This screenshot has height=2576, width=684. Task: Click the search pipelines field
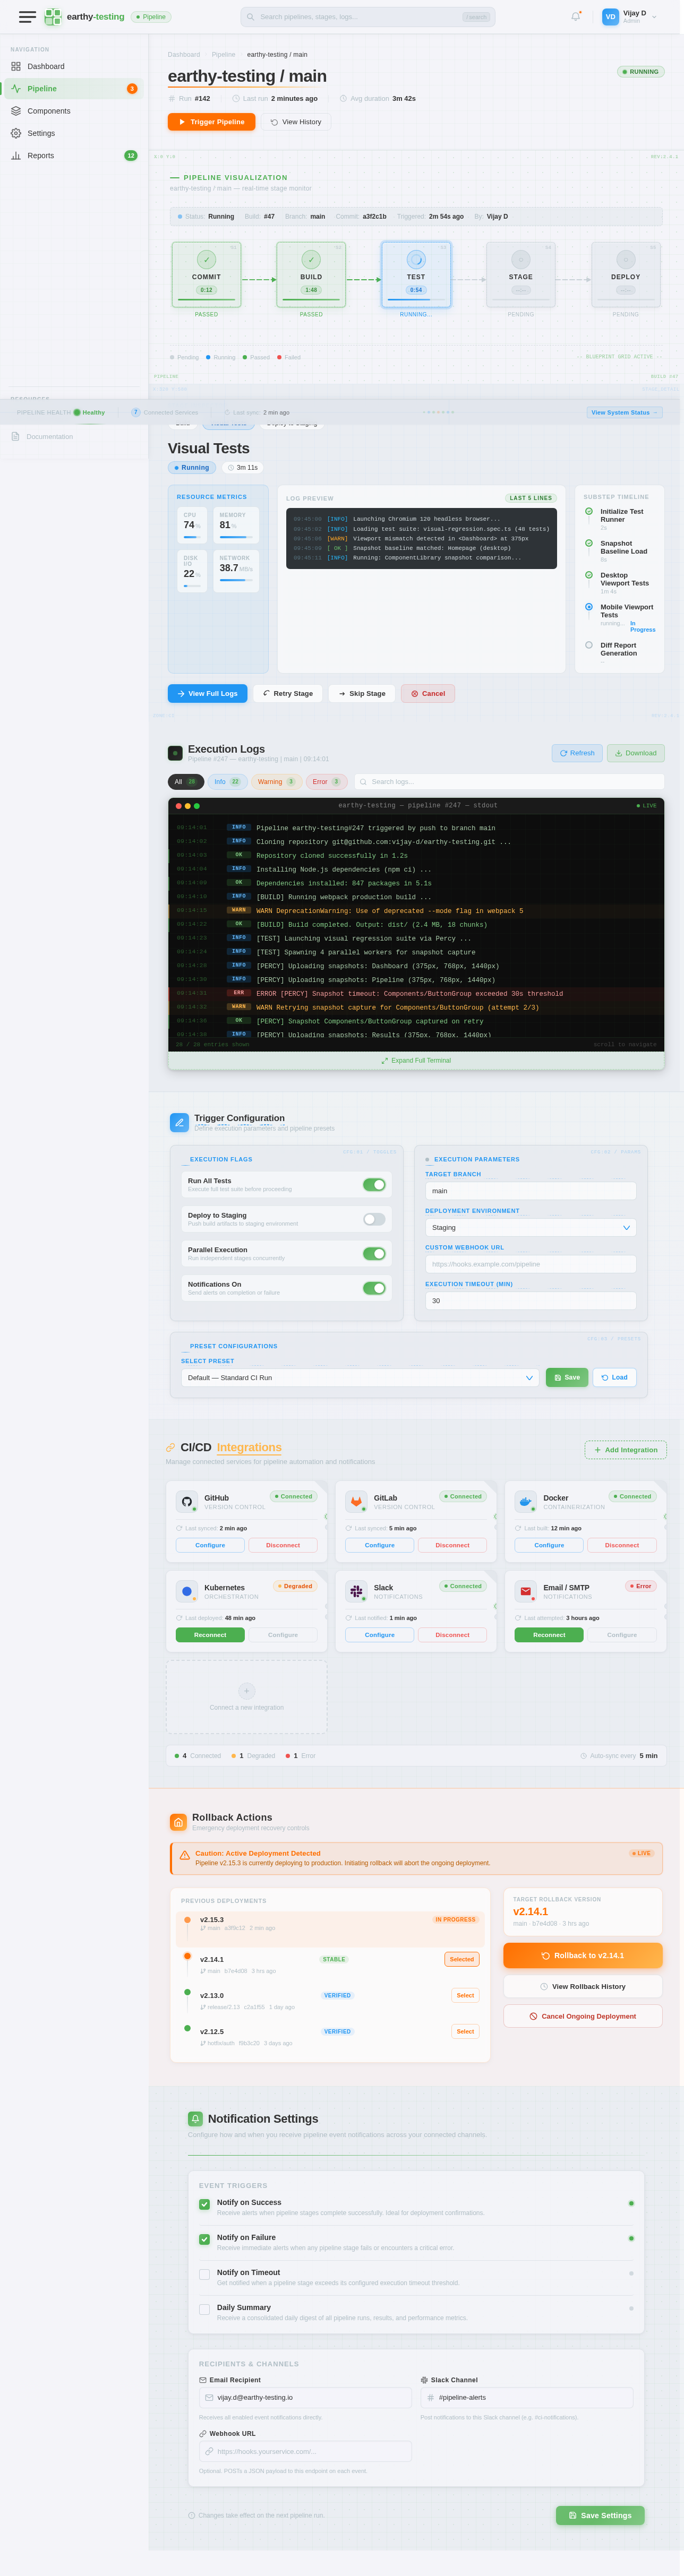[x=368, y=17]
